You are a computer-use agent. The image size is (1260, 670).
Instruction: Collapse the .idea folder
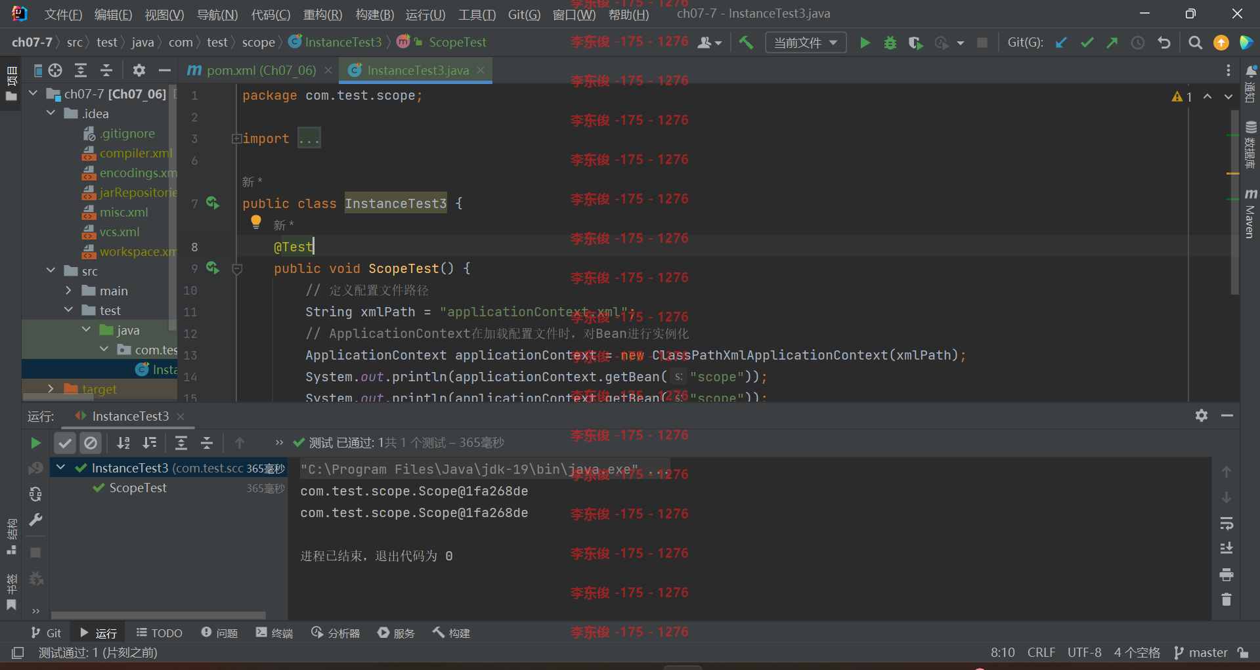pos(51,114)
